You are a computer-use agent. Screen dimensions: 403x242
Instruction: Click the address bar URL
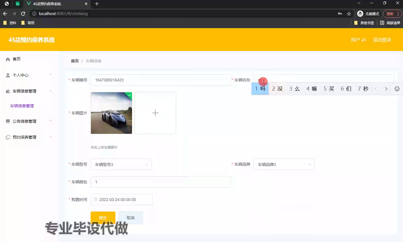[x=63, y=14]
